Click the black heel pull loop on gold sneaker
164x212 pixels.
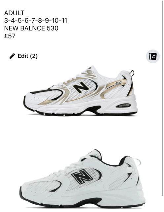[132, 74]
